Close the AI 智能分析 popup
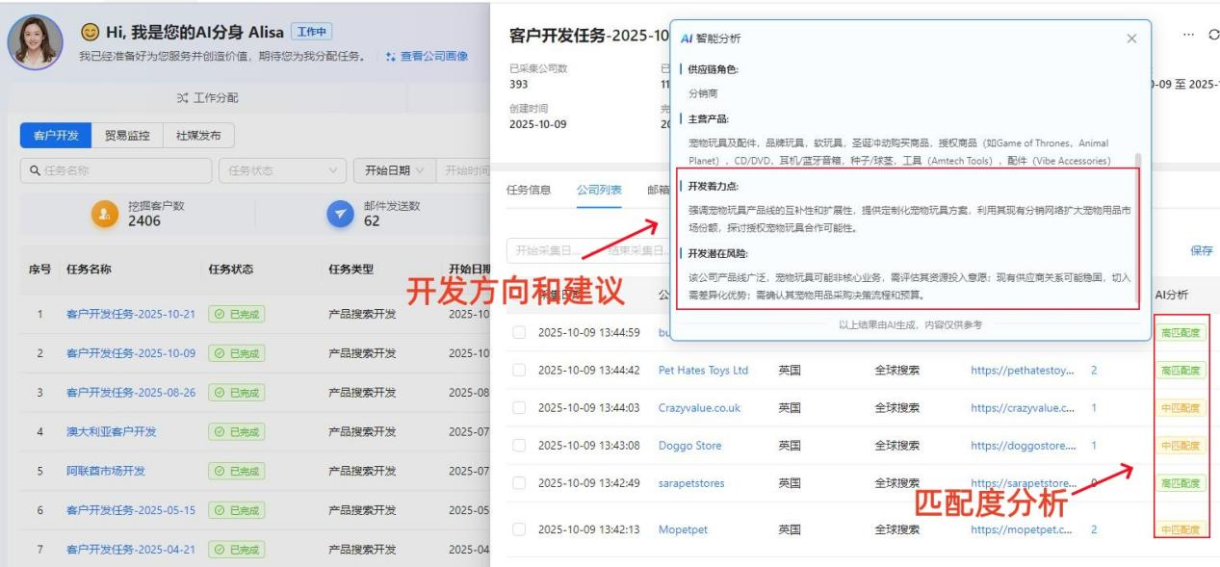 click(1131, 39)
